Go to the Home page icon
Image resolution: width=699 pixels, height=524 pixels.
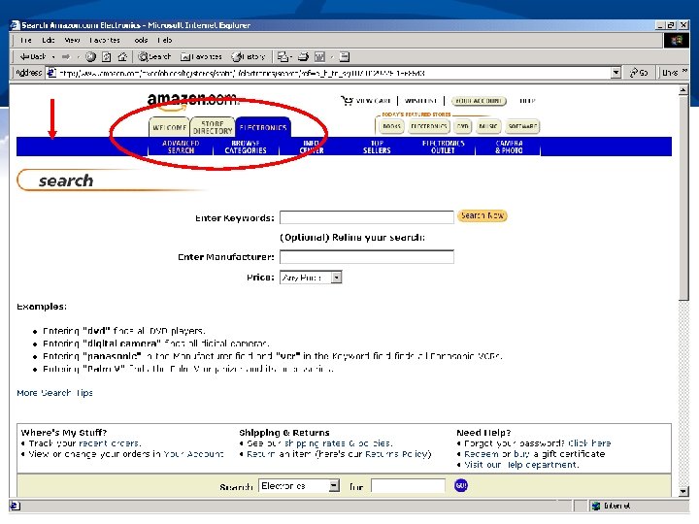pyautogui.click(x=122, y=56)
